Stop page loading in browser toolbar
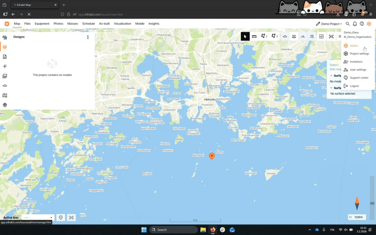This screenshot has height=235, width=376. pos(29,14)
